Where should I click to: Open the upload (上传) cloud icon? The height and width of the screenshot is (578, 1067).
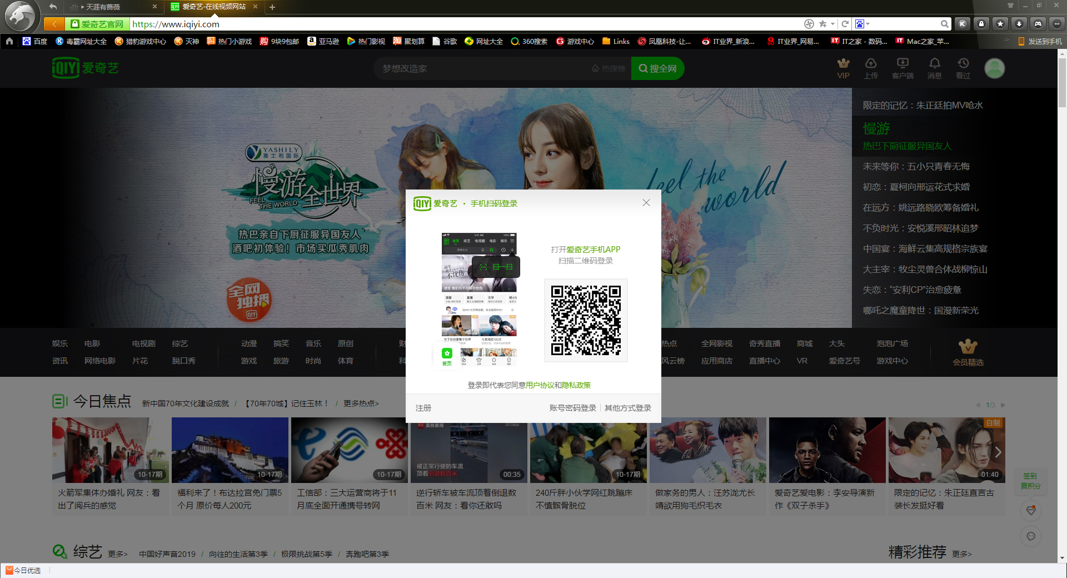(x=871, y=63)
